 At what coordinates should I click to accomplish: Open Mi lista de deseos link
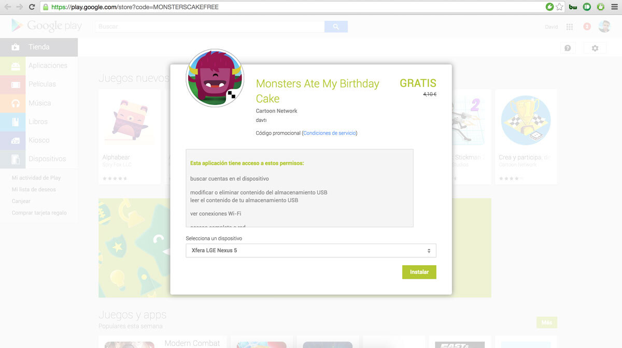point(34,190)
